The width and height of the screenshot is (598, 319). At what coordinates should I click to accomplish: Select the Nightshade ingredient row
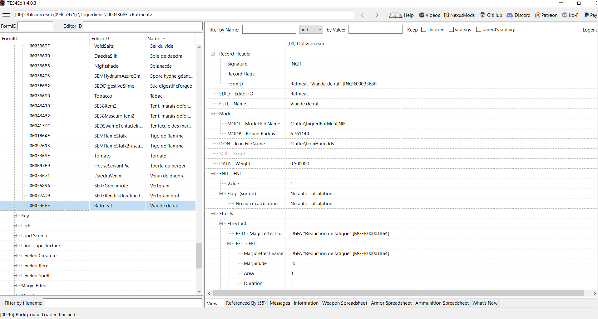pos(98,66)
